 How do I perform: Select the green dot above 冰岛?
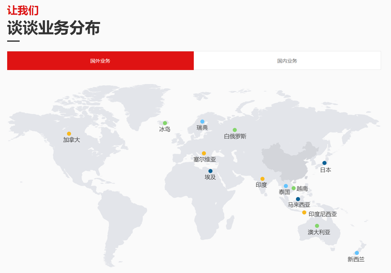pyautogui.click(x=165, y=123)
